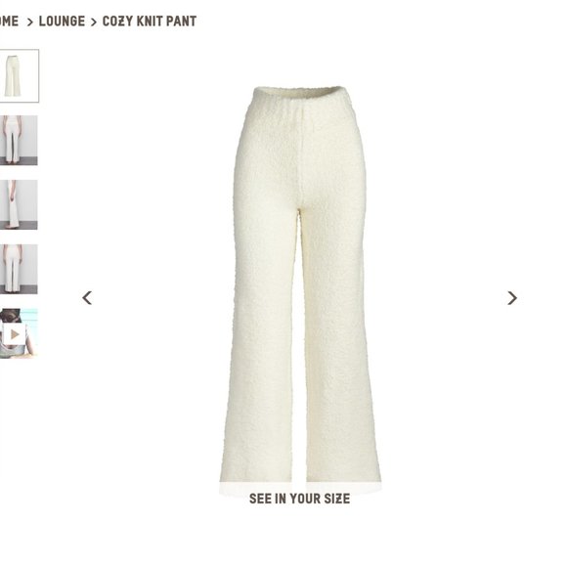Advance to the next product image

512,298
